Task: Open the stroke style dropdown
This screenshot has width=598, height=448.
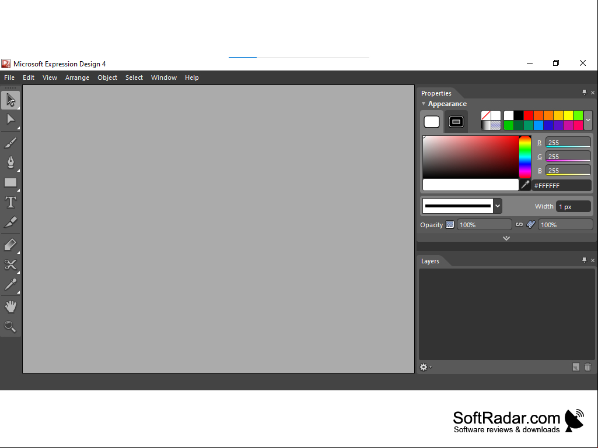Action: click(x=497, y=206)
